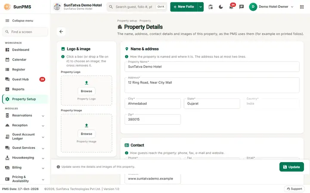
Task: Click the Property setup breadcrumb link
Action: pyautogui.click(x=127, y=21)
